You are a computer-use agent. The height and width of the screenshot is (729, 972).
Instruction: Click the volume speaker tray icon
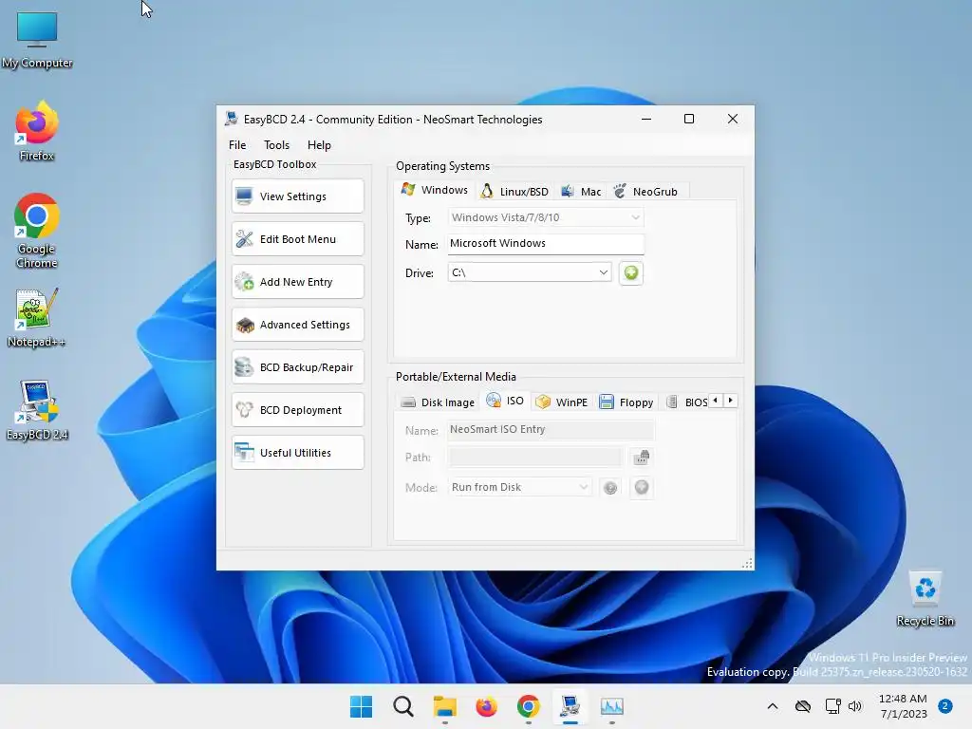tap(855, 706)
